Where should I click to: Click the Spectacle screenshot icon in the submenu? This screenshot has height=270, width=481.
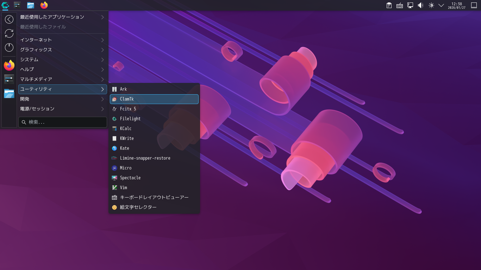pyautogui.click(x=114, y=178)
